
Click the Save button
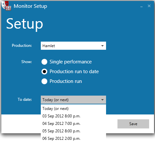point(133,124)
